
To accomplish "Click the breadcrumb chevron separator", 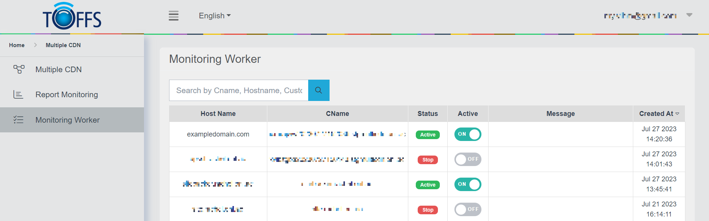I will (35, 45).
